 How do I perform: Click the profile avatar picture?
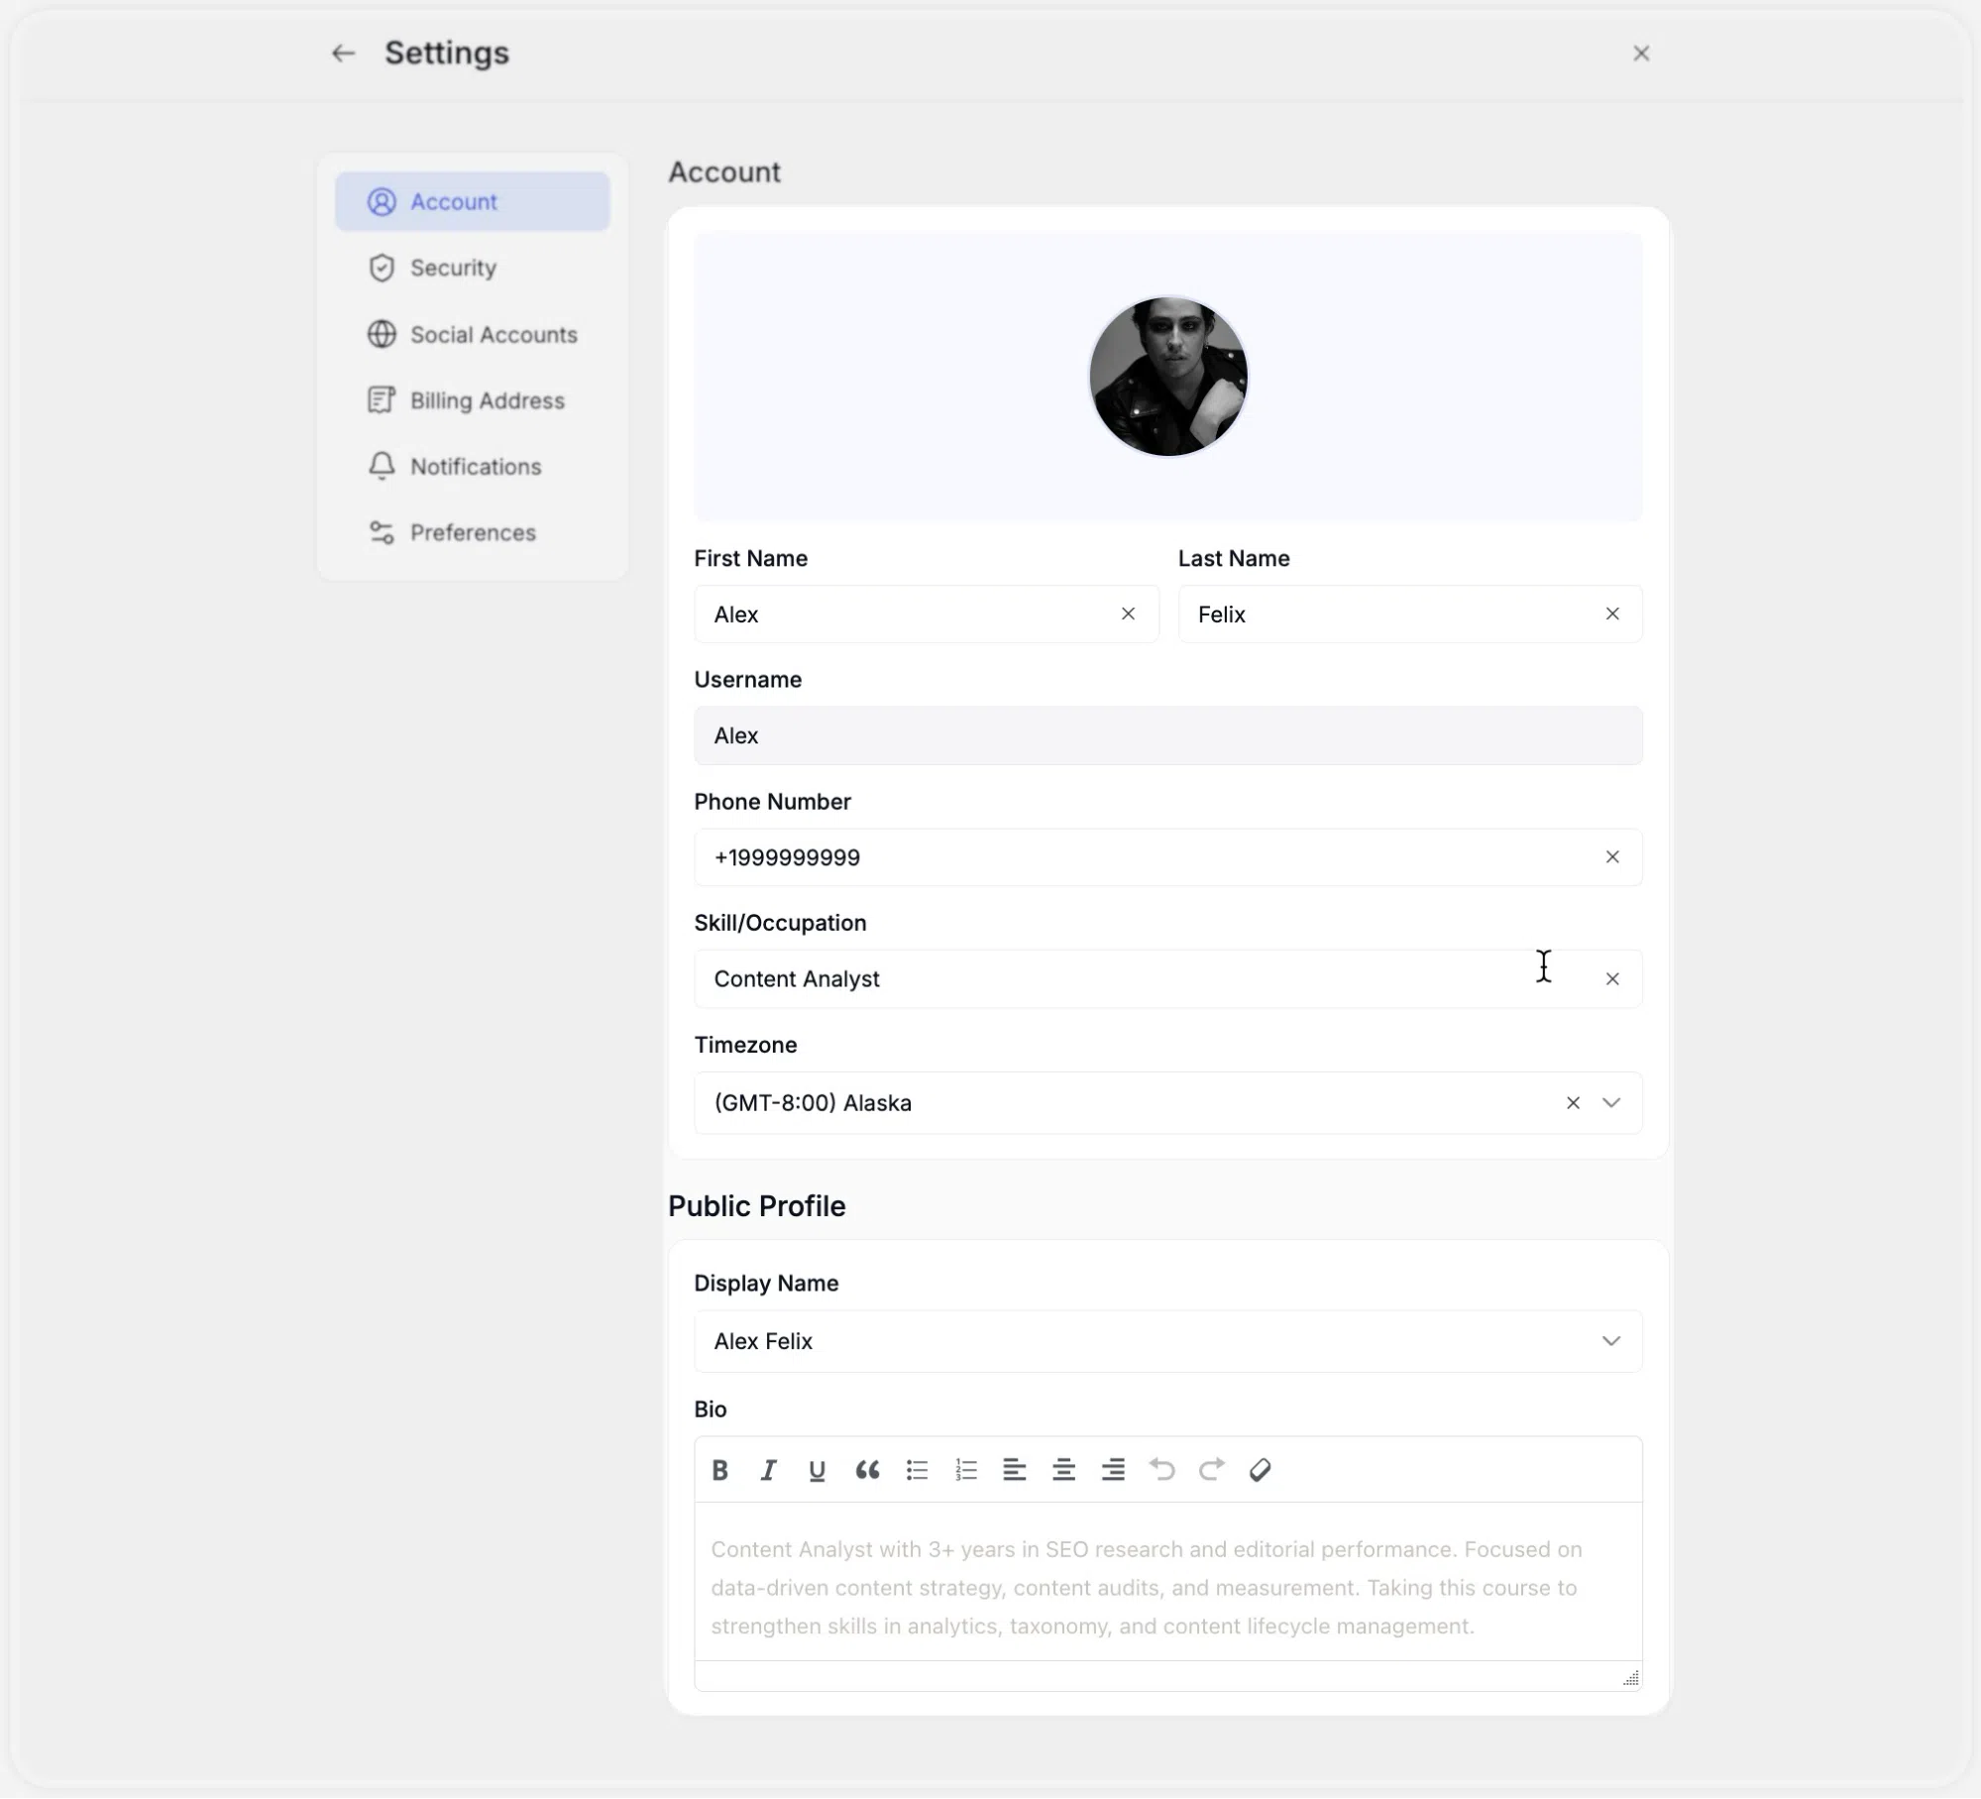pos(1168,377)
